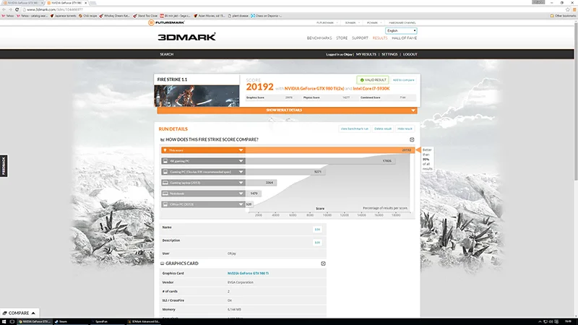Screen dimensions: 578x325
Task: Expand the Notebook dropdown arrow
Action: tap(241, 194)
